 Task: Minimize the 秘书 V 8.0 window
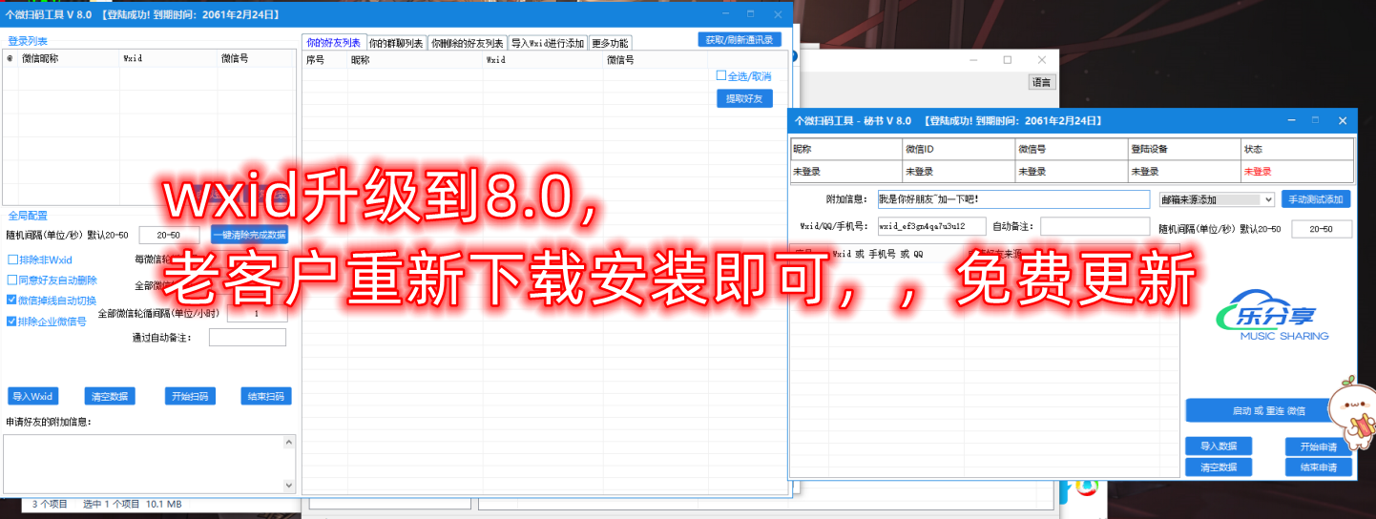(x=1292, y=121)
